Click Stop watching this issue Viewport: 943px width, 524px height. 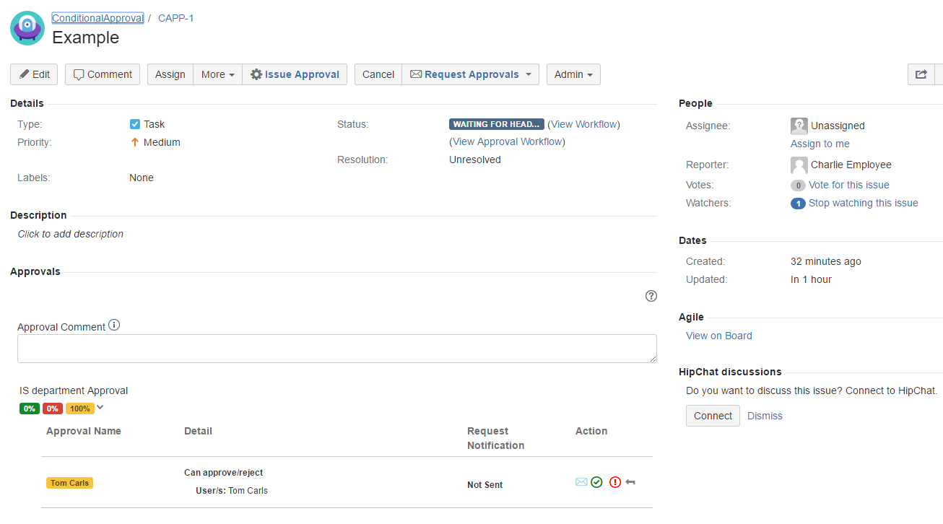pyautogui.click(x=863, y=203)
